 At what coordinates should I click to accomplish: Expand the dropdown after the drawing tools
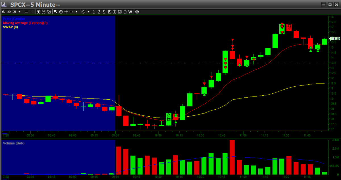(76, 12)
